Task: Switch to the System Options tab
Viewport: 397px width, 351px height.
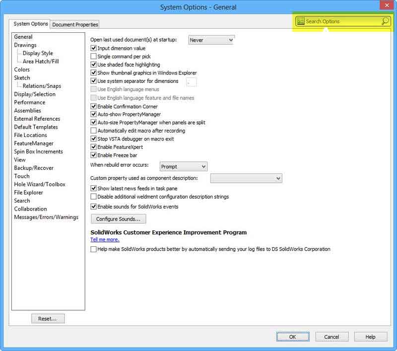Action: [x=31, y=24]
